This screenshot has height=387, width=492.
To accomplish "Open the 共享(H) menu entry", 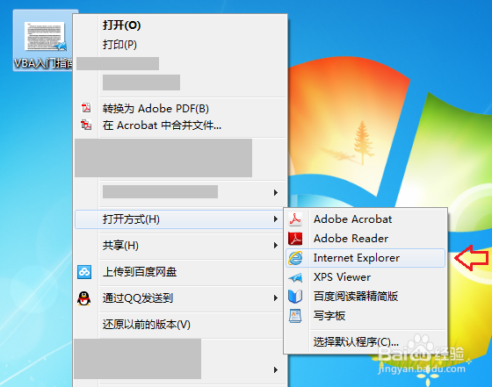I will (x=179, y=246).
